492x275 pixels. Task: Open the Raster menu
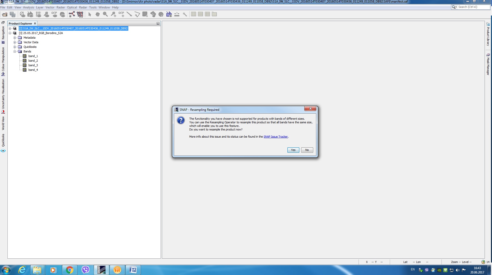coord(61,7)
